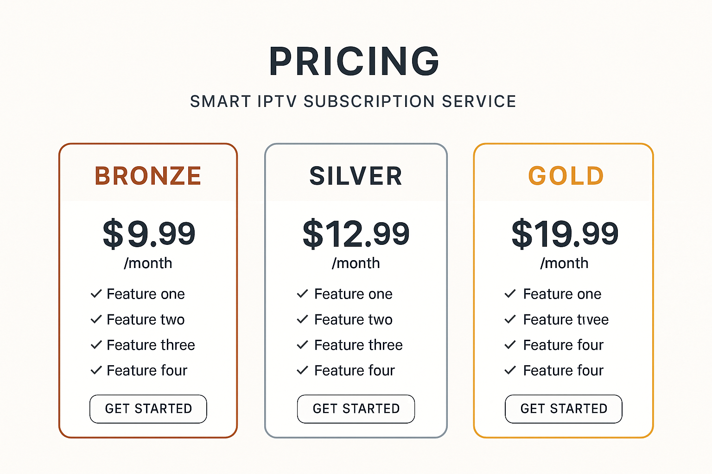Click the checkmark beside Bronze Feature two
This screenshot has width=712, height=474.
(96, 319)
